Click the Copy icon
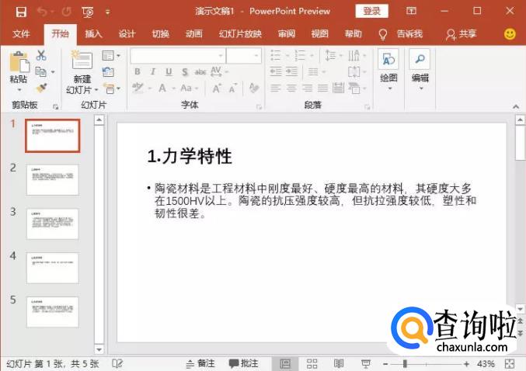526x371 pixels. (41, 71)
